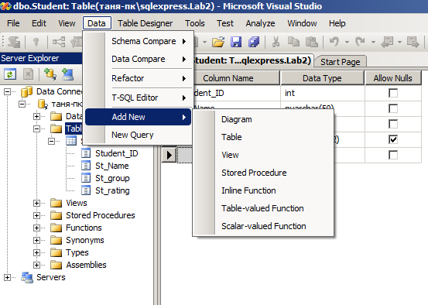Toggle Allow Nulls checkbox in last row
The image size is (428, 305).
pos(393,156)
